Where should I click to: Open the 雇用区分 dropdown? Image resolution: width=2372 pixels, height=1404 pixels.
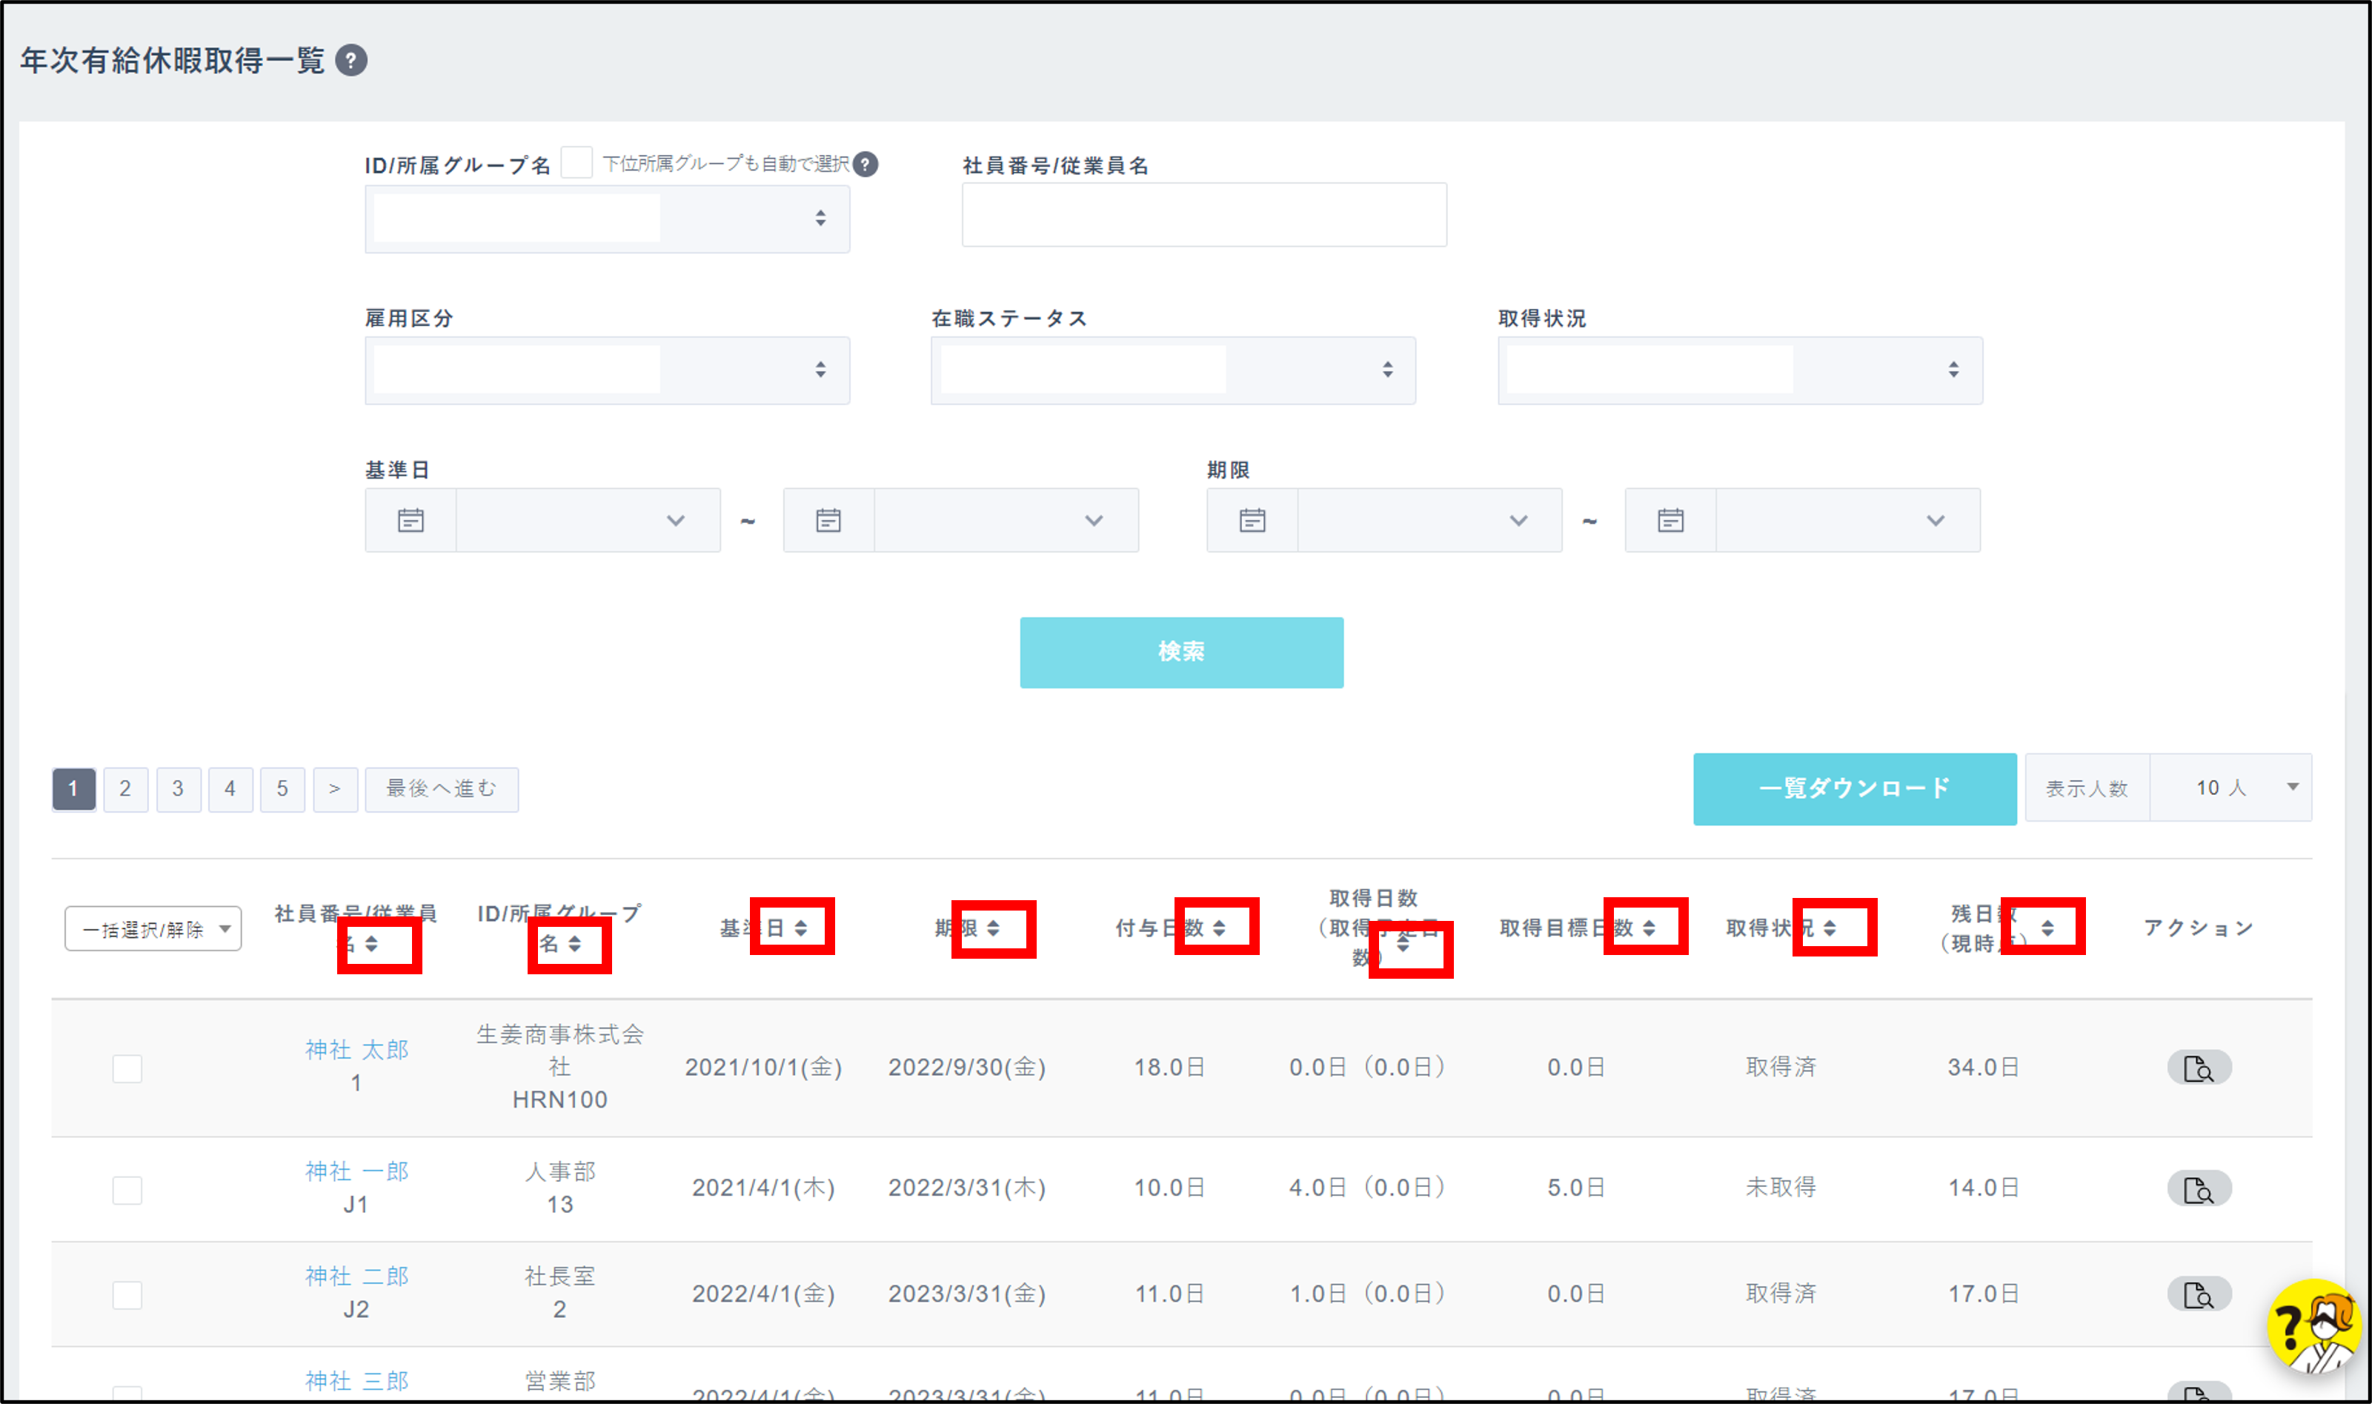[606, 370]
